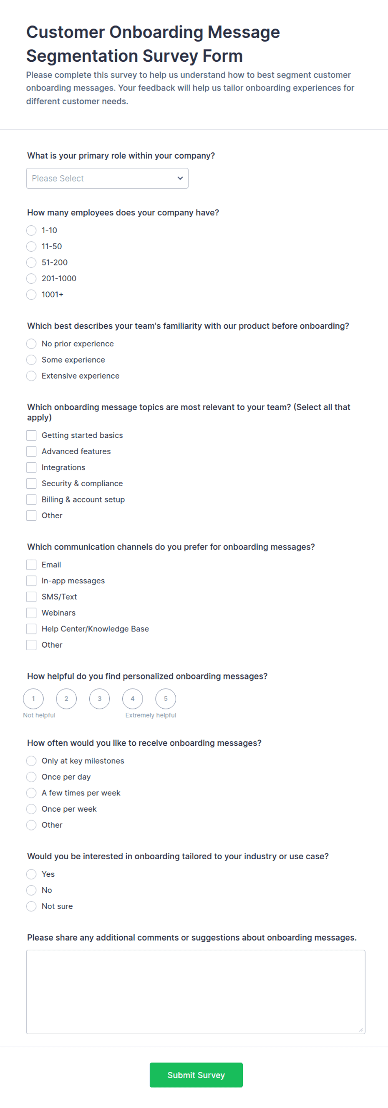Click the additional comments text area
This screenshot has width=388, height=1108.
click(x=196, y=992)
